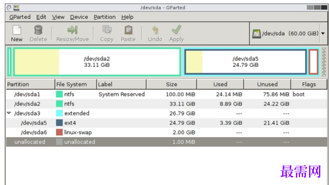Select the /dev/sda5 partition row
The height and width of the screenshot is (185, 329).
coord(166,123)
